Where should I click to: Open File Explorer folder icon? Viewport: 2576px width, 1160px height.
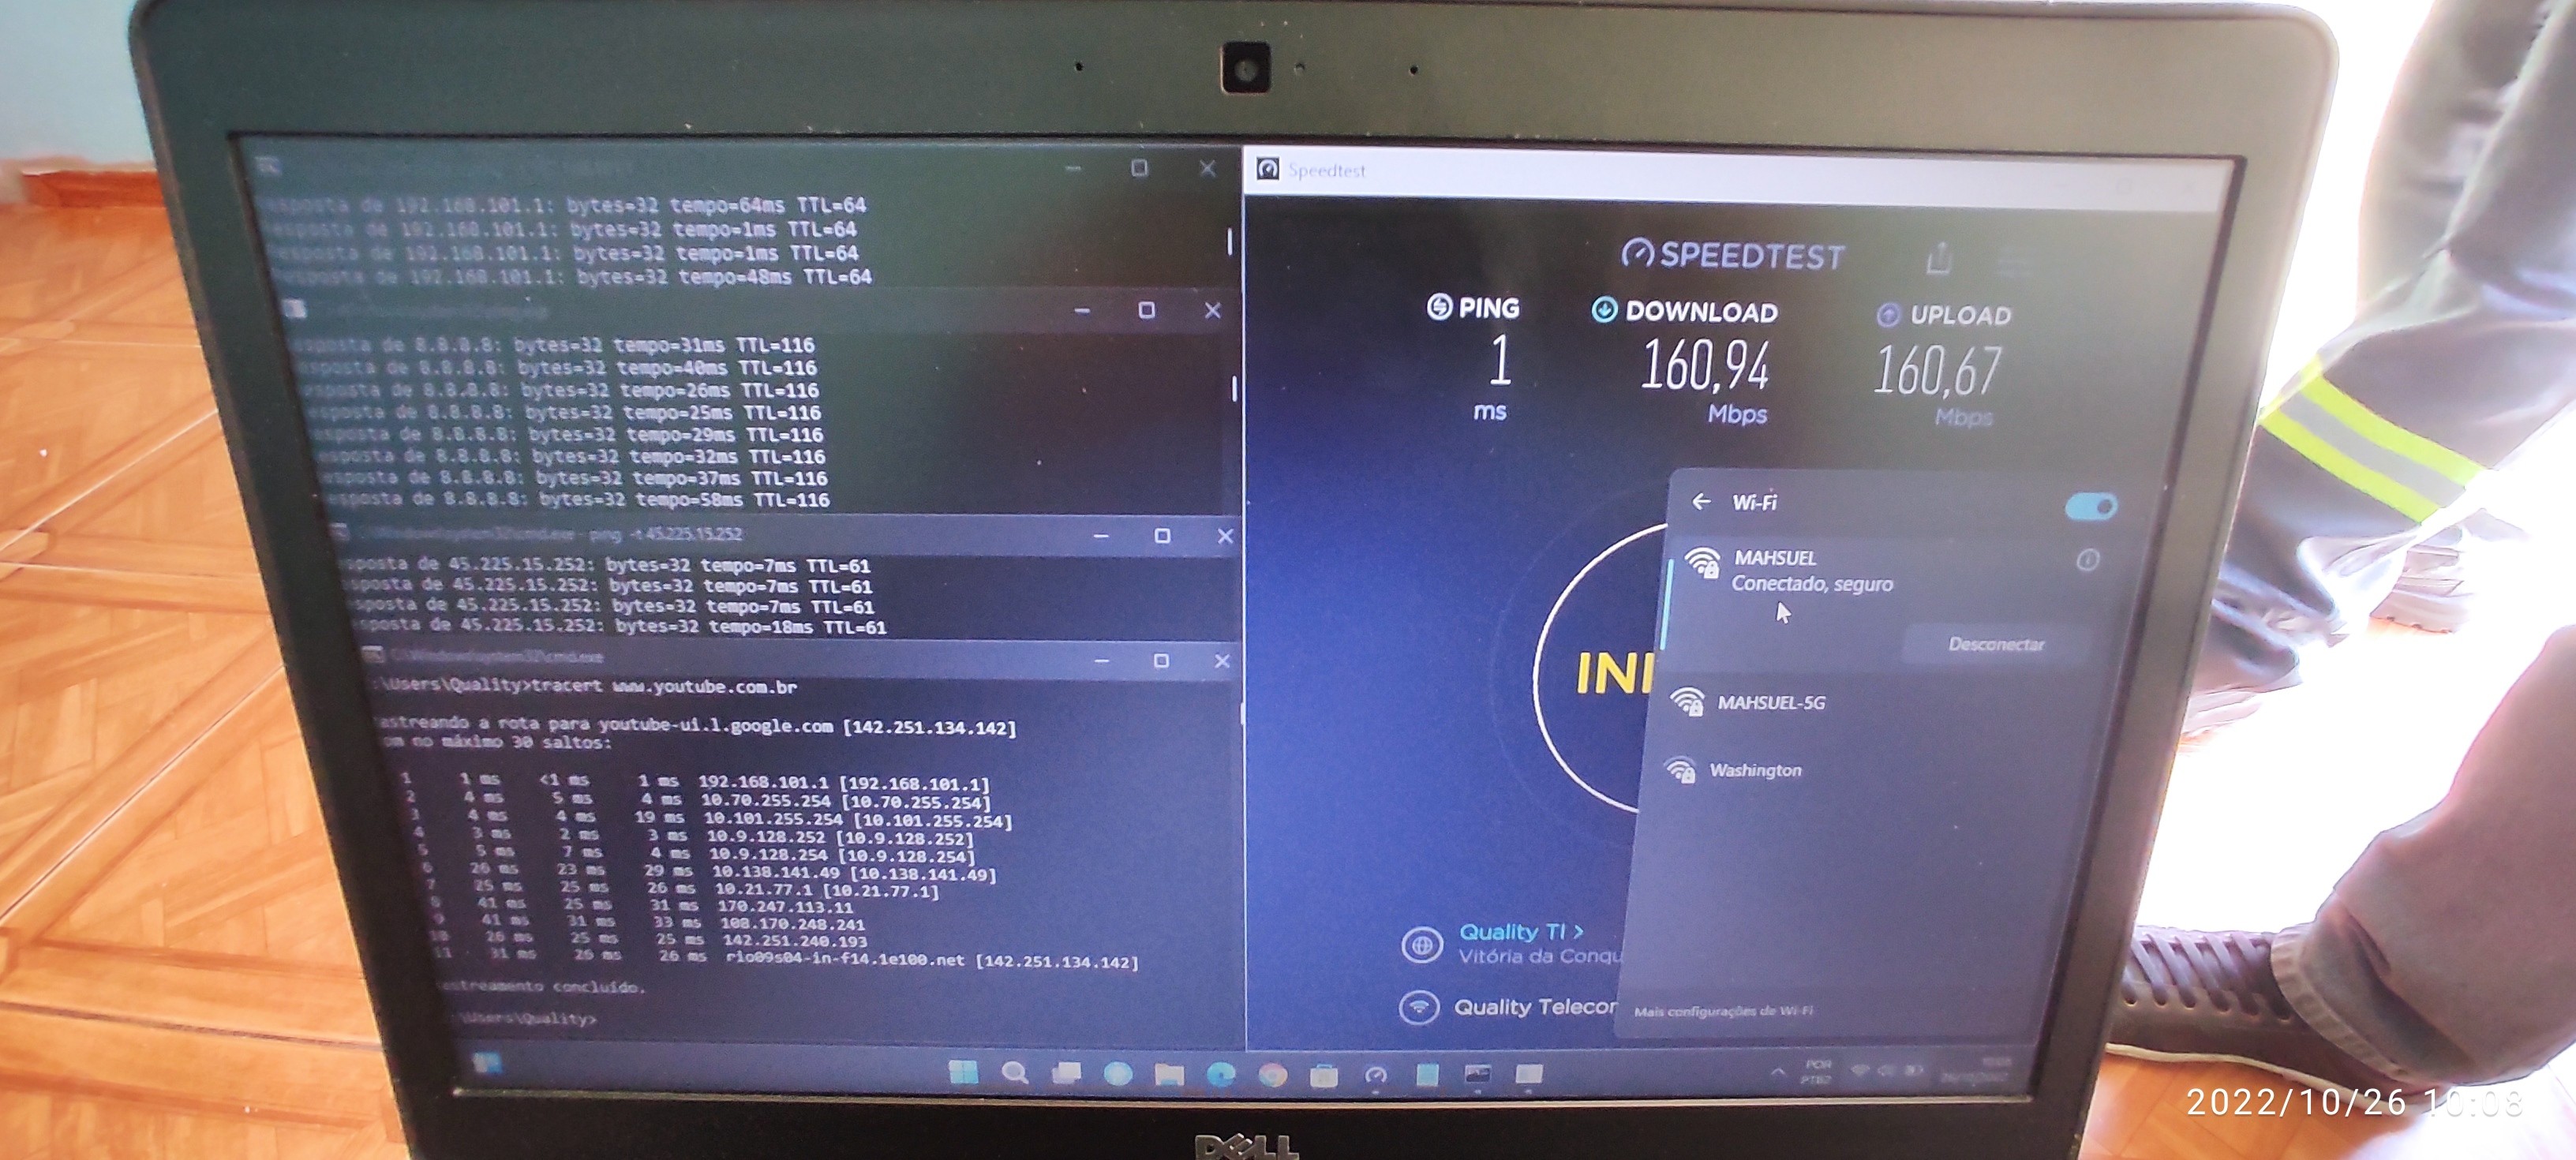click(x=1168, y=1075)
